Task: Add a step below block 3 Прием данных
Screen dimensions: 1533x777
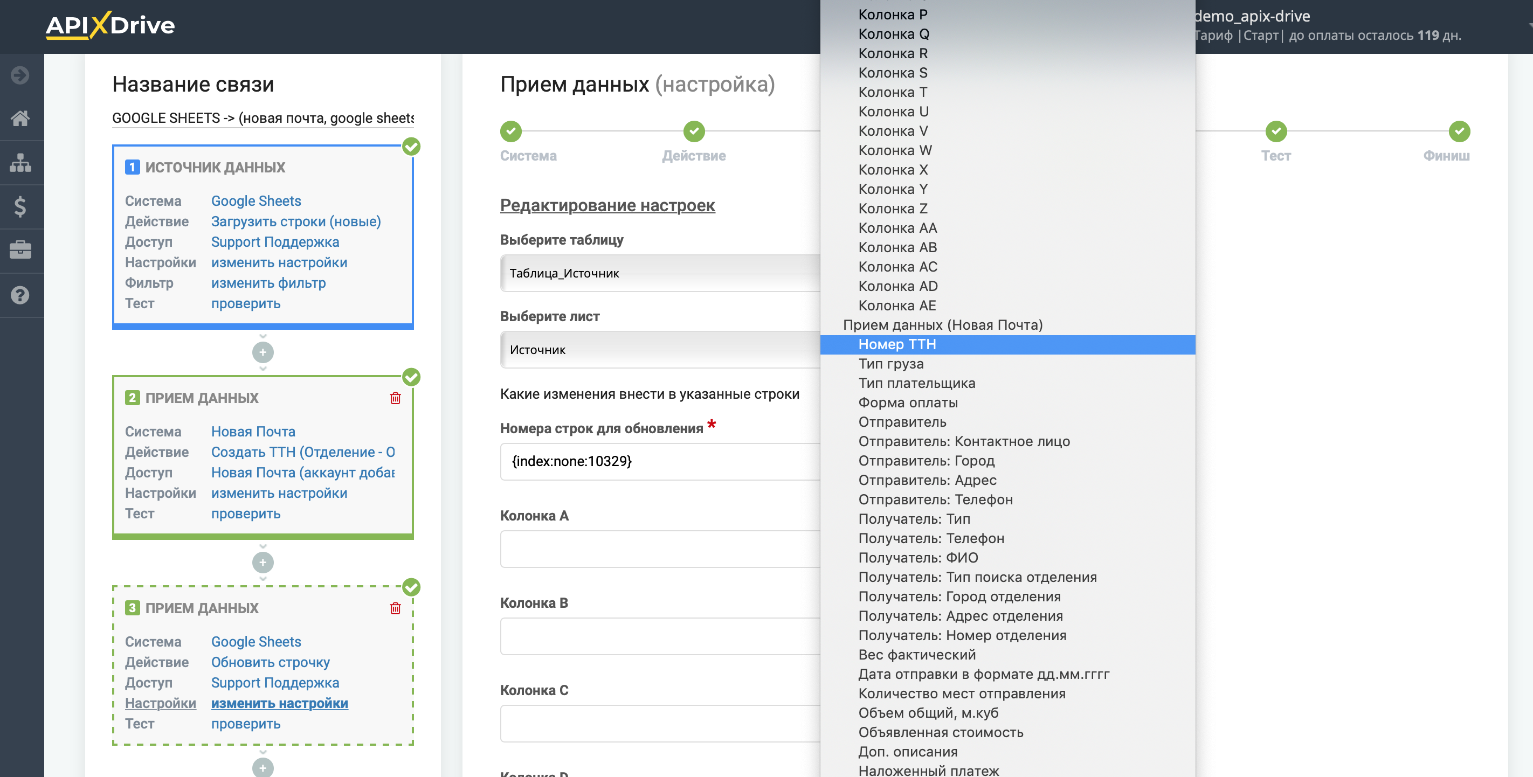Action: point(263,767)
